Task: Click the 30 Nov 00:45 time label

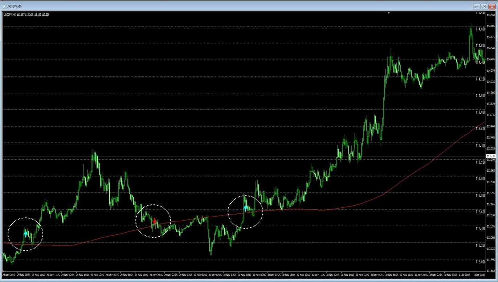Action: pyautogui.click(x=201, y=275)
